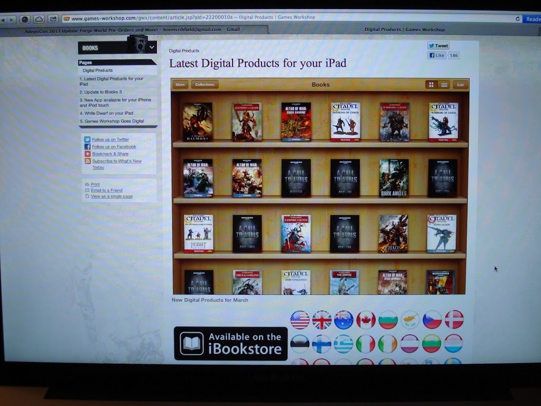The width and height of the screenshot is (541, 406).
Task: Select the Citadel Warriors of Chaos painting guide
Action: pos(443,122)
